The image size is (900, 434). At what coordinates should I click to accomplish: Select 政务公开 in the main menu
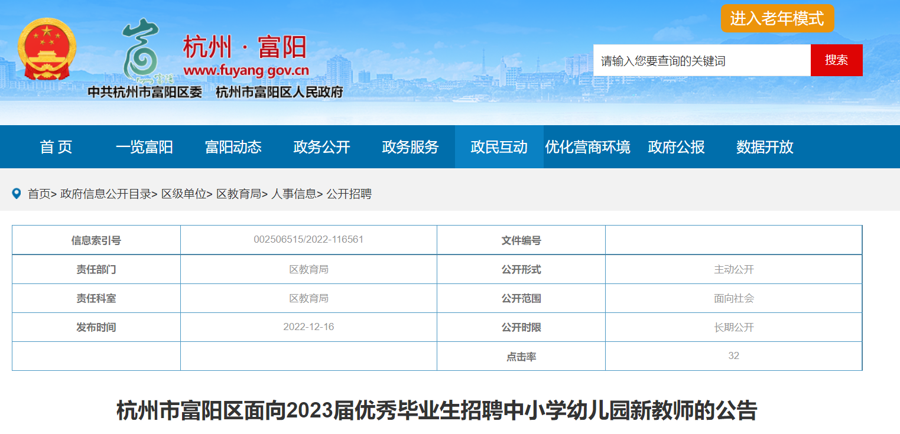pyautogui.click(x=322, y=147)
